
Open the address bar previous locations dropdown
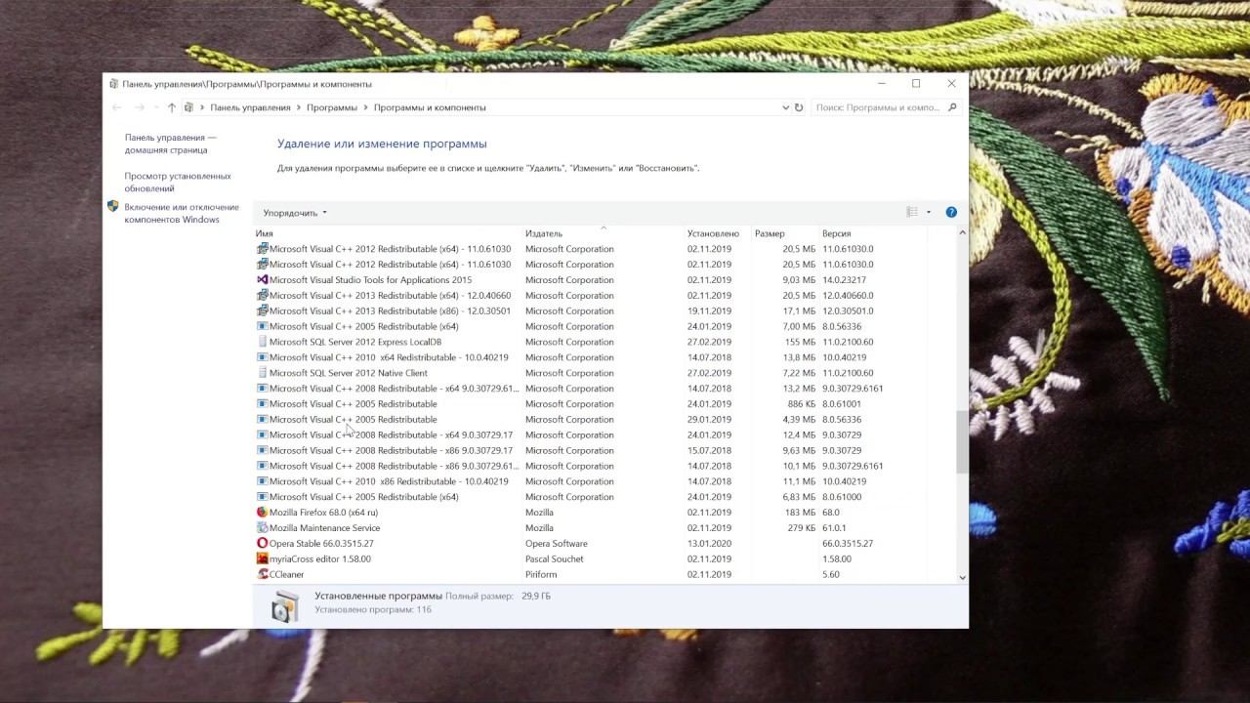click(x=786, y=107)
